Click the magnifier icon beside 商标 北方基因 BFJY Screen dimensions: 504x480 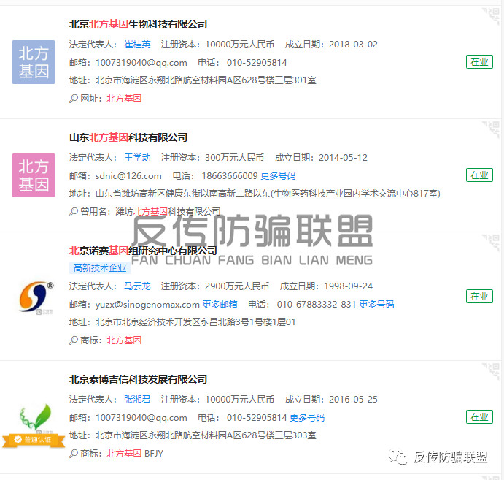coord(74,454)
